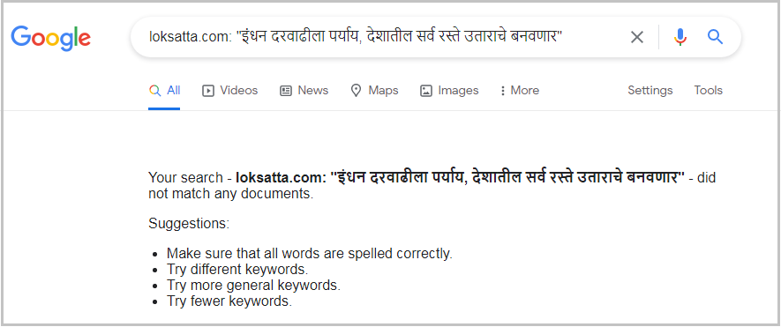This screenshot has width=781, height=327.
Task: Click the magnifier icon beside All
Action: (x=155, y=91)
